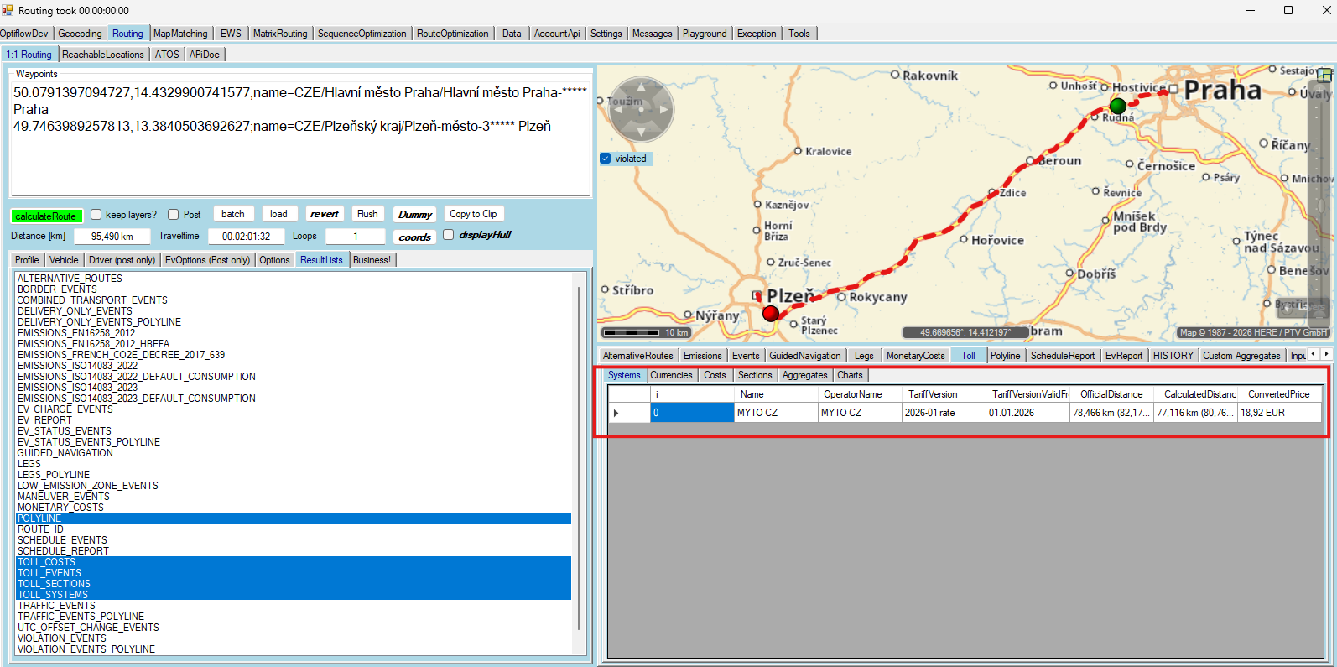The width and height of the screenshot is (1337, 667).
Task: Click the green start waypoint marker
Action: (1117, 106)
